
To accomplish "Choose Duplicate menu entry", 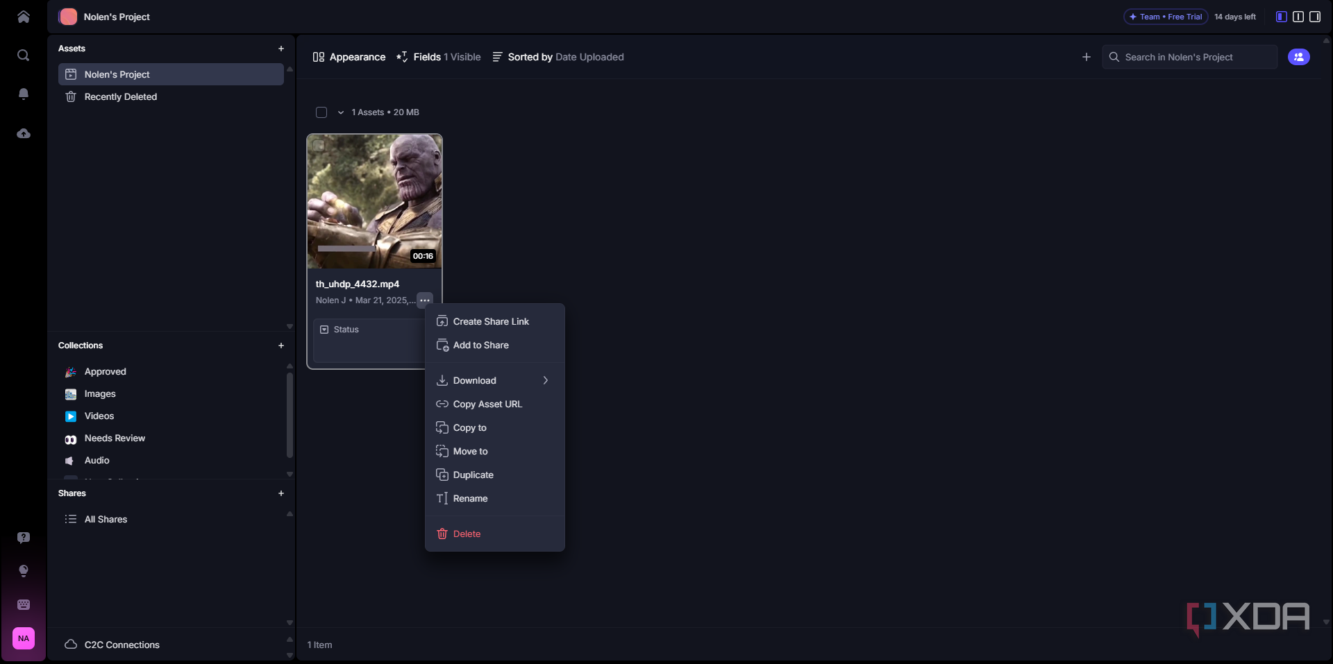I will tap(495, 475).
